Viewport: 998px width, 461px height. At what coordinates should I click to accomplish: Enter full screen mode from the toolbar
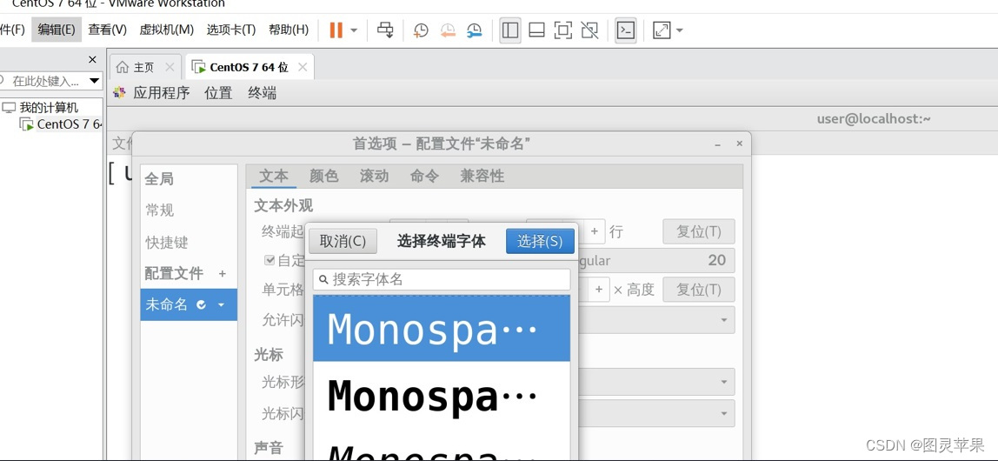[562, 30]
